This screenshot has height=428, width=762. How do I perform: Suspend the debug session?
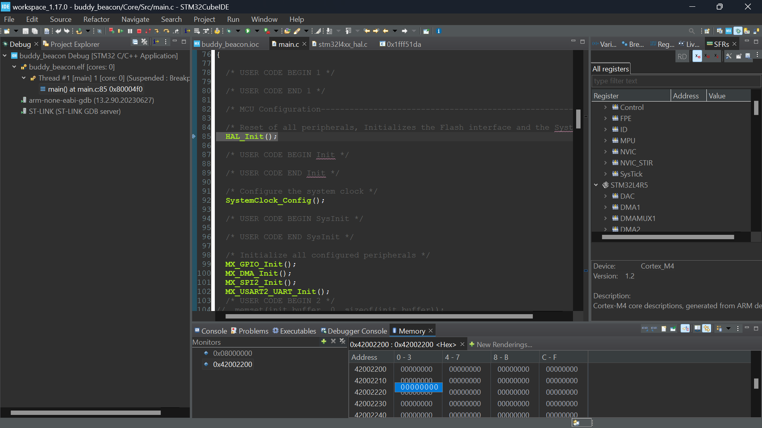[130, 31]
